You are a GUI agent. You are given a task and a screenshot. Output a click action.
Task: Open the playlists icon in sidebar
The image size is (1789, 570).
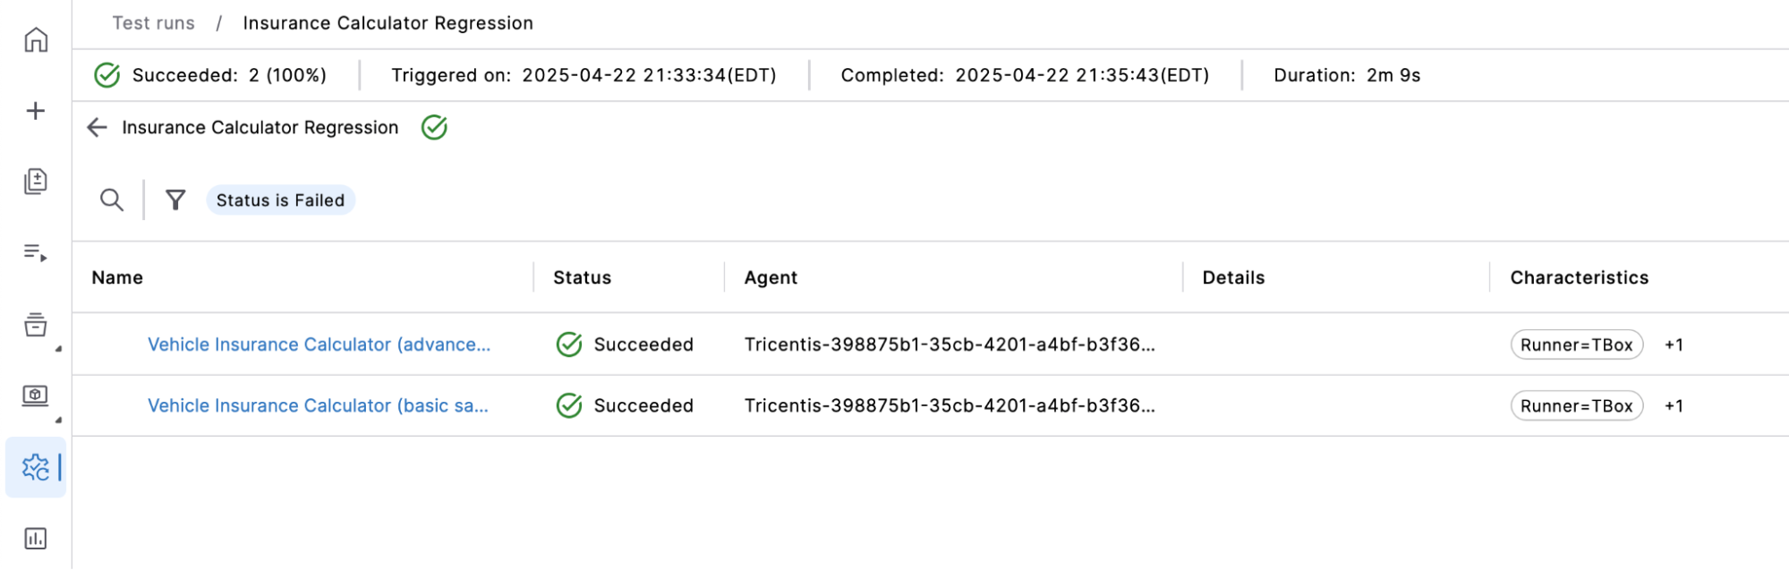click(x=36, y=252)
